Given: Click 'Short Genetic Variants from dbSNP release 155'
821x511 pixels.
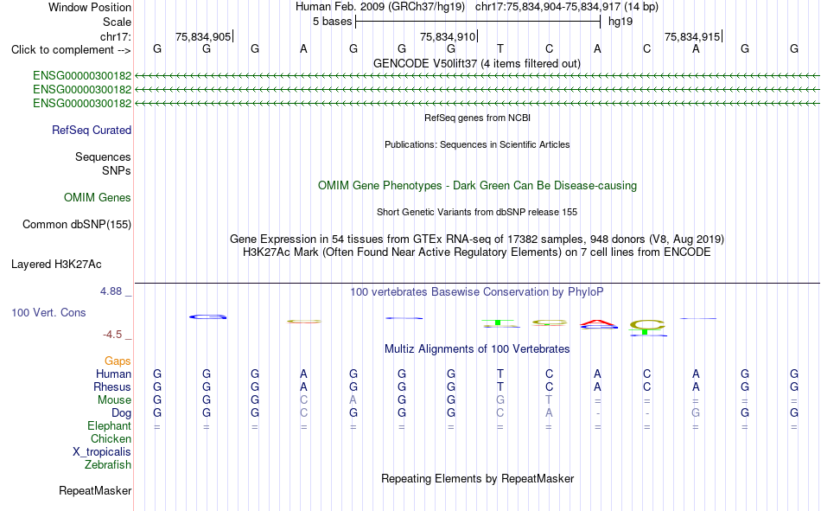Looking at the screenshot, I should tap(477, 212).
